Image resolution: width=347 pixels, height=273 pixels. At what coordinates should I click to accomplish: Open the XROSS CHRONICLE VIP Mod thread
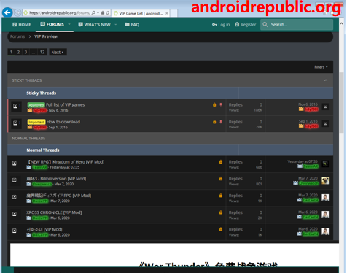[x=54, y=212]
